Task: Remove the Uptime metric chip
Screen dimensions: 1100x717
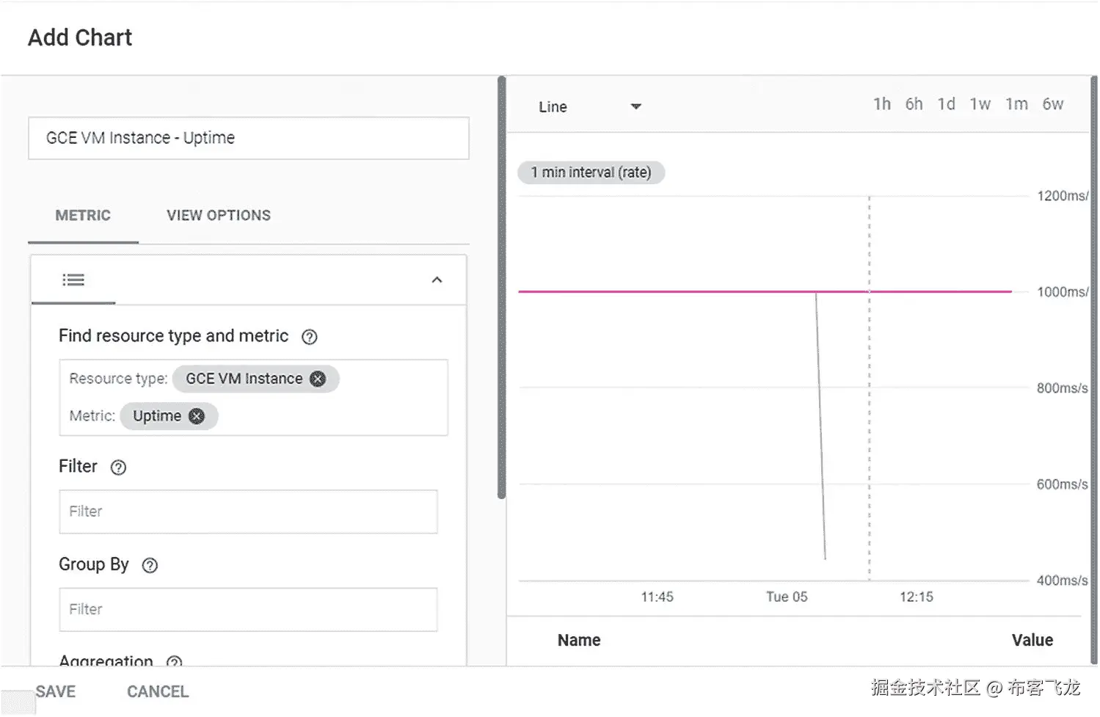Action: pyautogui.click(x=197, y=416)
